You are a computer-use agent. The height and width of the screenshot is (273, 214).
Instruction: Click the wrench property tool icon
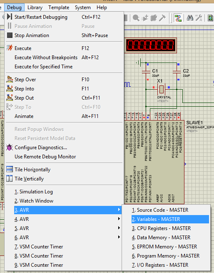pyautogui.click(x=199, y=18)
